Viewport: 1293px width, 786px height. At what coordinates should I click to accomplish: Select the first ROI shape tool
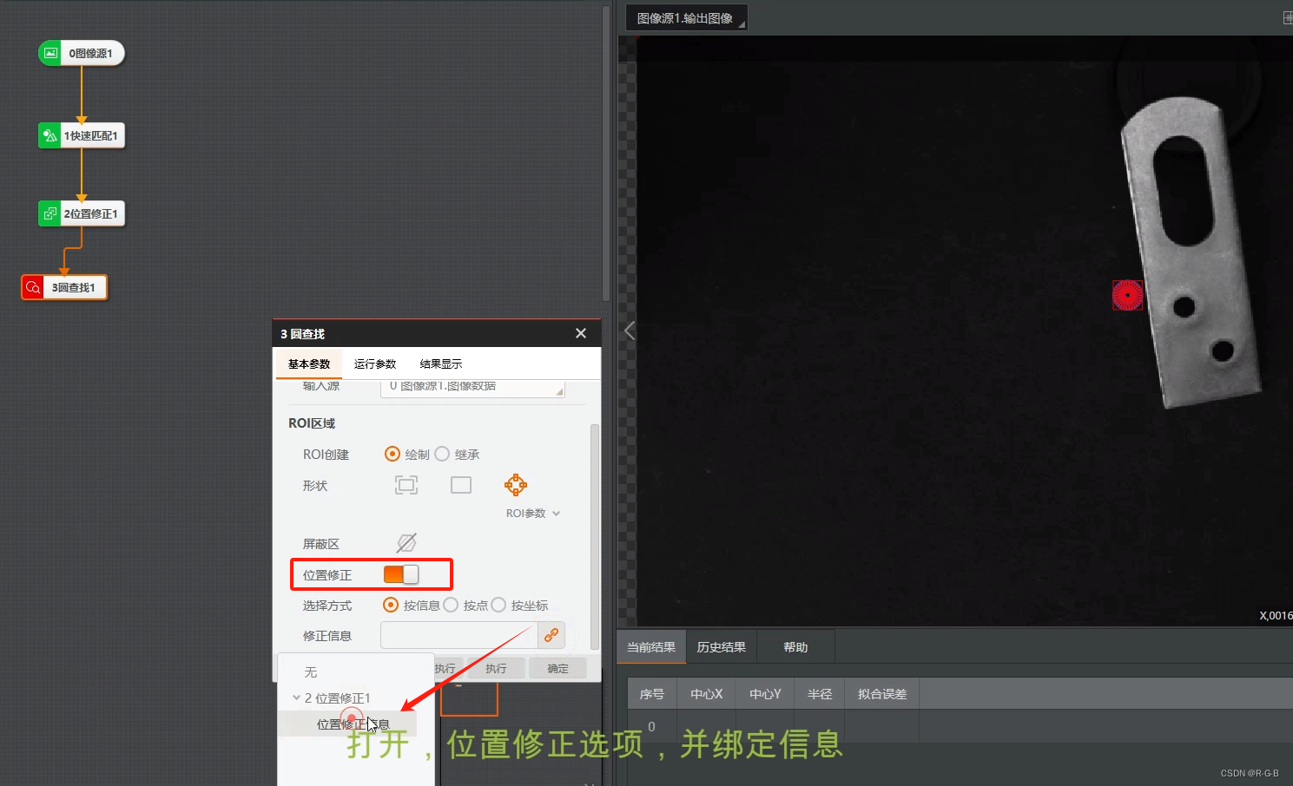[406, 485]
